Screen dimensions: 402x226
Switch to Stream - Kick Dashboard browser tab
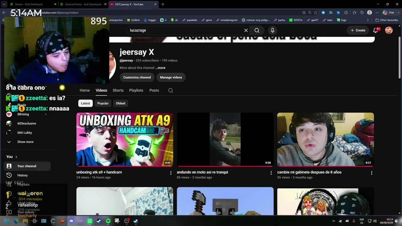tap(33, 4)
